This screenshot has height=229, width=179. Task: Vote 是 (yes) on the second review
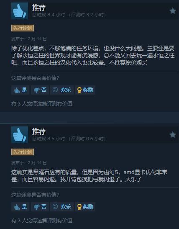coord(20,207)
